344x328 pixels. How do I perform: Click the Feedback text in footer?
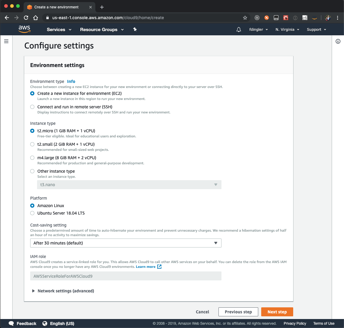click(x=27, y=324)
